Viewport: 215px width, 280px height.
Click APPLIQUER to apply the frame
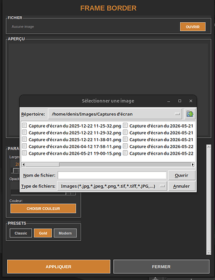59,267
